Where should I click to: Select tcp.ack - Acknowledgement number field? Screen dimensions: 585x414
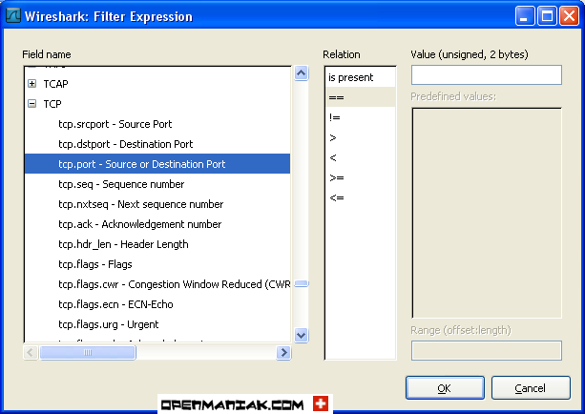pos(140,224)
